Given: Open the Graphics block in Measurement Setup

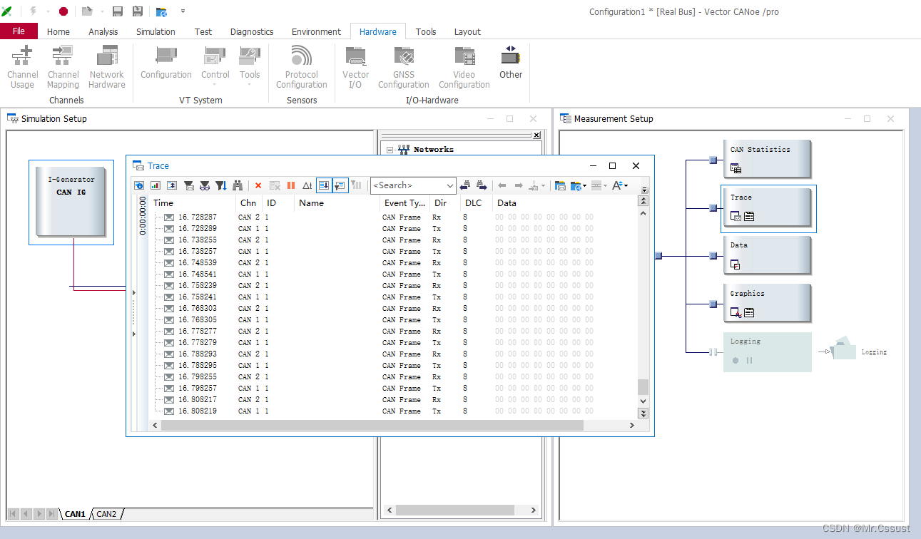Looking at the screenshot, I should click(x=767, y=303).
